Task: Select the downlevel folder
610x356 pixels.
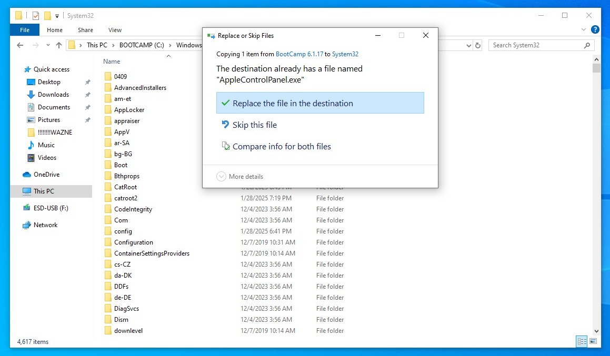Action: point(128,331)
